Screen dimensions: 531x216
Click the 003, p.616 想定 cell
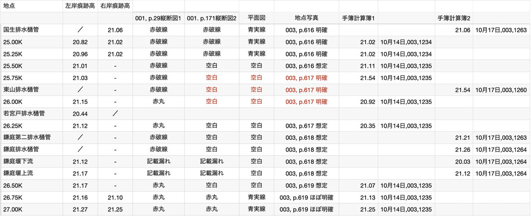pos(307,66)
